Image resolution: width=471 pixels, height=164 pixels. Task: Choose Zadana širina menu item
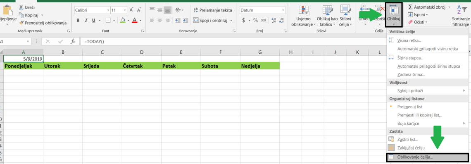click(428, 74)
